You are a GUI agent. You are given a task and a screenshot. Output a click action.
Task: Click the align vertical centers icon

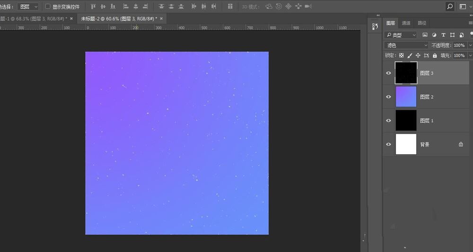tap(103, 6)
